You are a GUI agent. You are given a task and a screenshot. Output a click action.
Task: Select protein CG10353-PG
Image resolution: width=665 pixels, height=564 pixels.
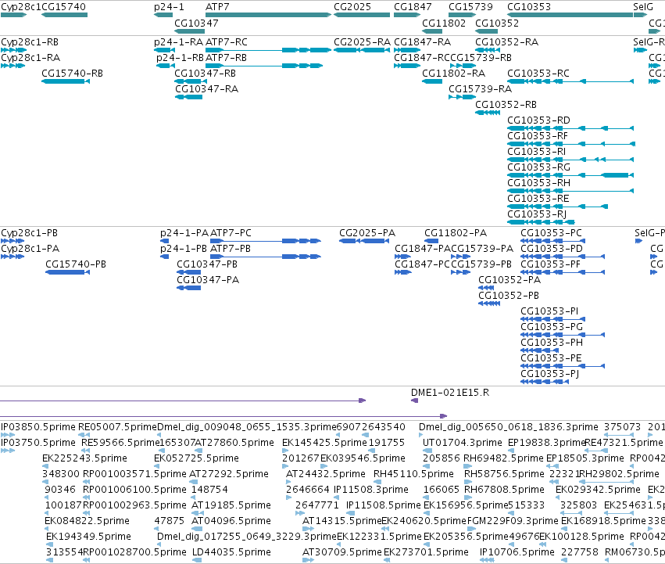(x=563, y=335)
